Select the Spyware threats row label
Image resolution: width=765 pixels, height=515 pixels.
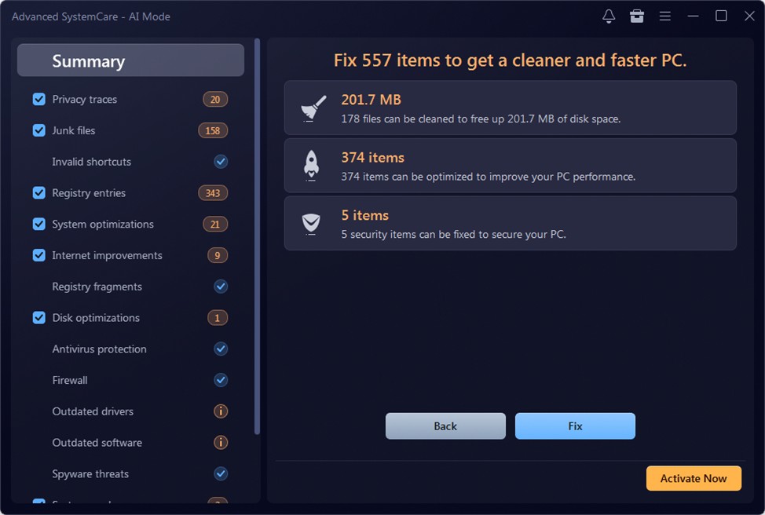tap(91, 474)
